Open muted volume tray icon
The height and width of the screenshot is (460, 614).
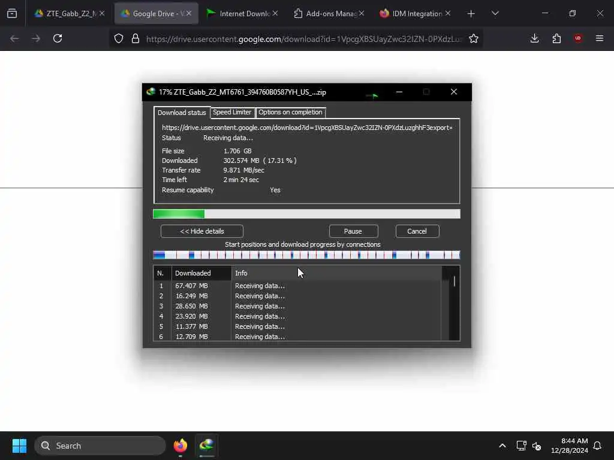(x=537, y=446)
